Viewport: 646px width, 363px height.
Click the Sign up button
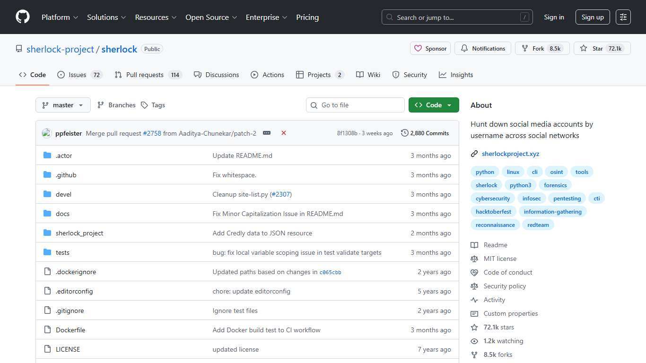pyautogui.click(x=592, y=17)
